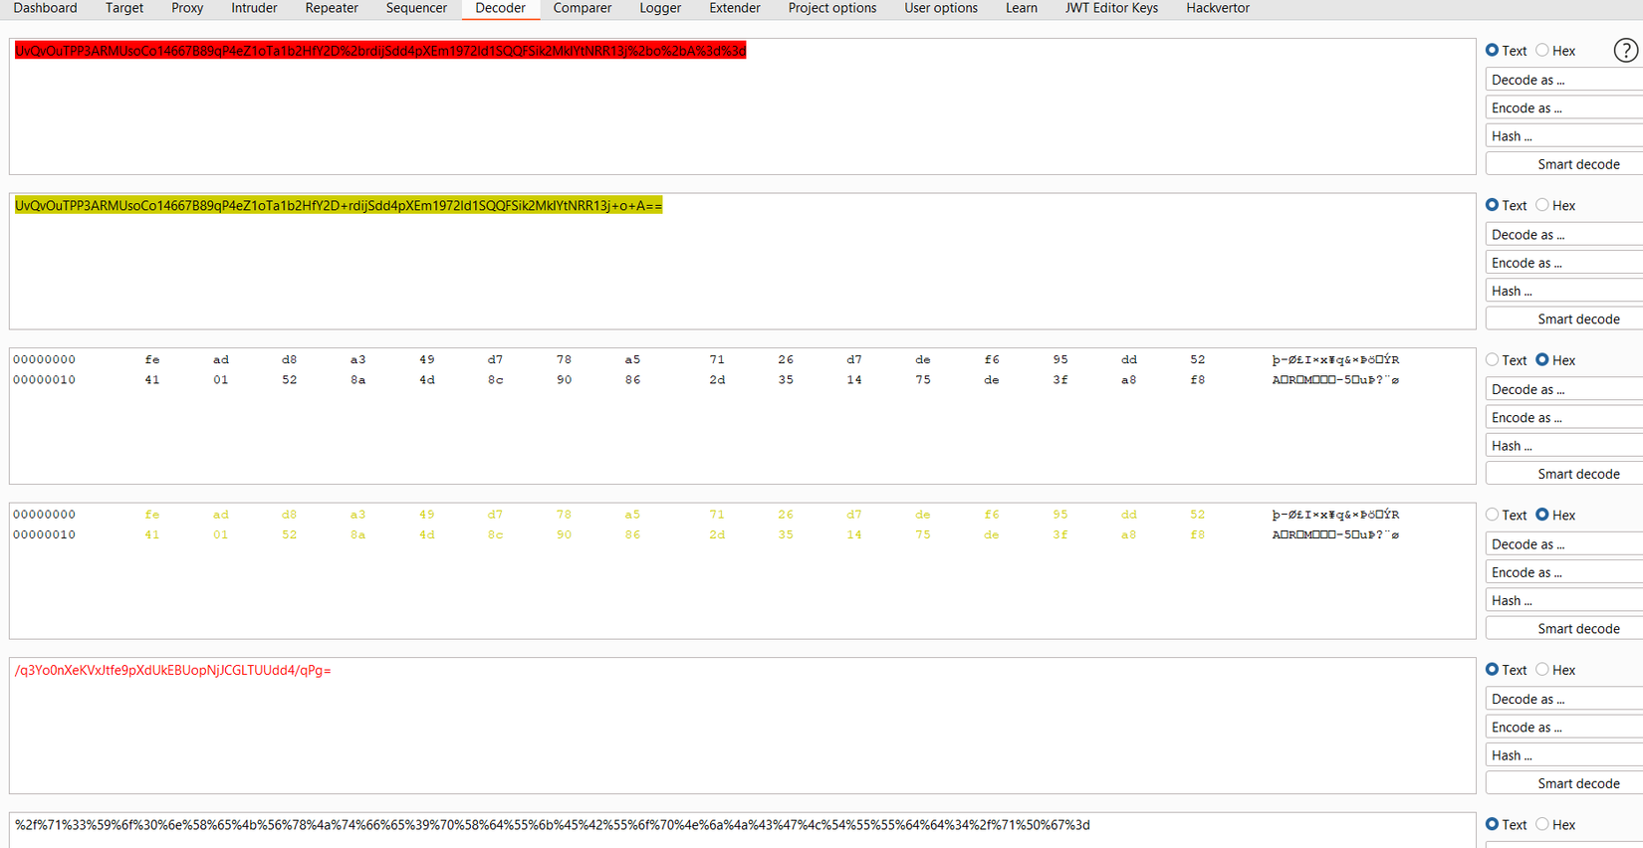Viewport: 1643px width, 848px height.
Task: Select Hex radio for red-highlighted URL-encoded panel
Action: click(1542, 50)
